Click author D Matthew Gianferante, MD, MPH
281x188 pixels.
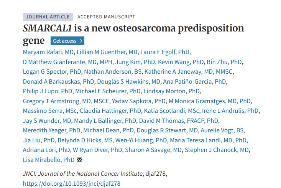point(67,62)
